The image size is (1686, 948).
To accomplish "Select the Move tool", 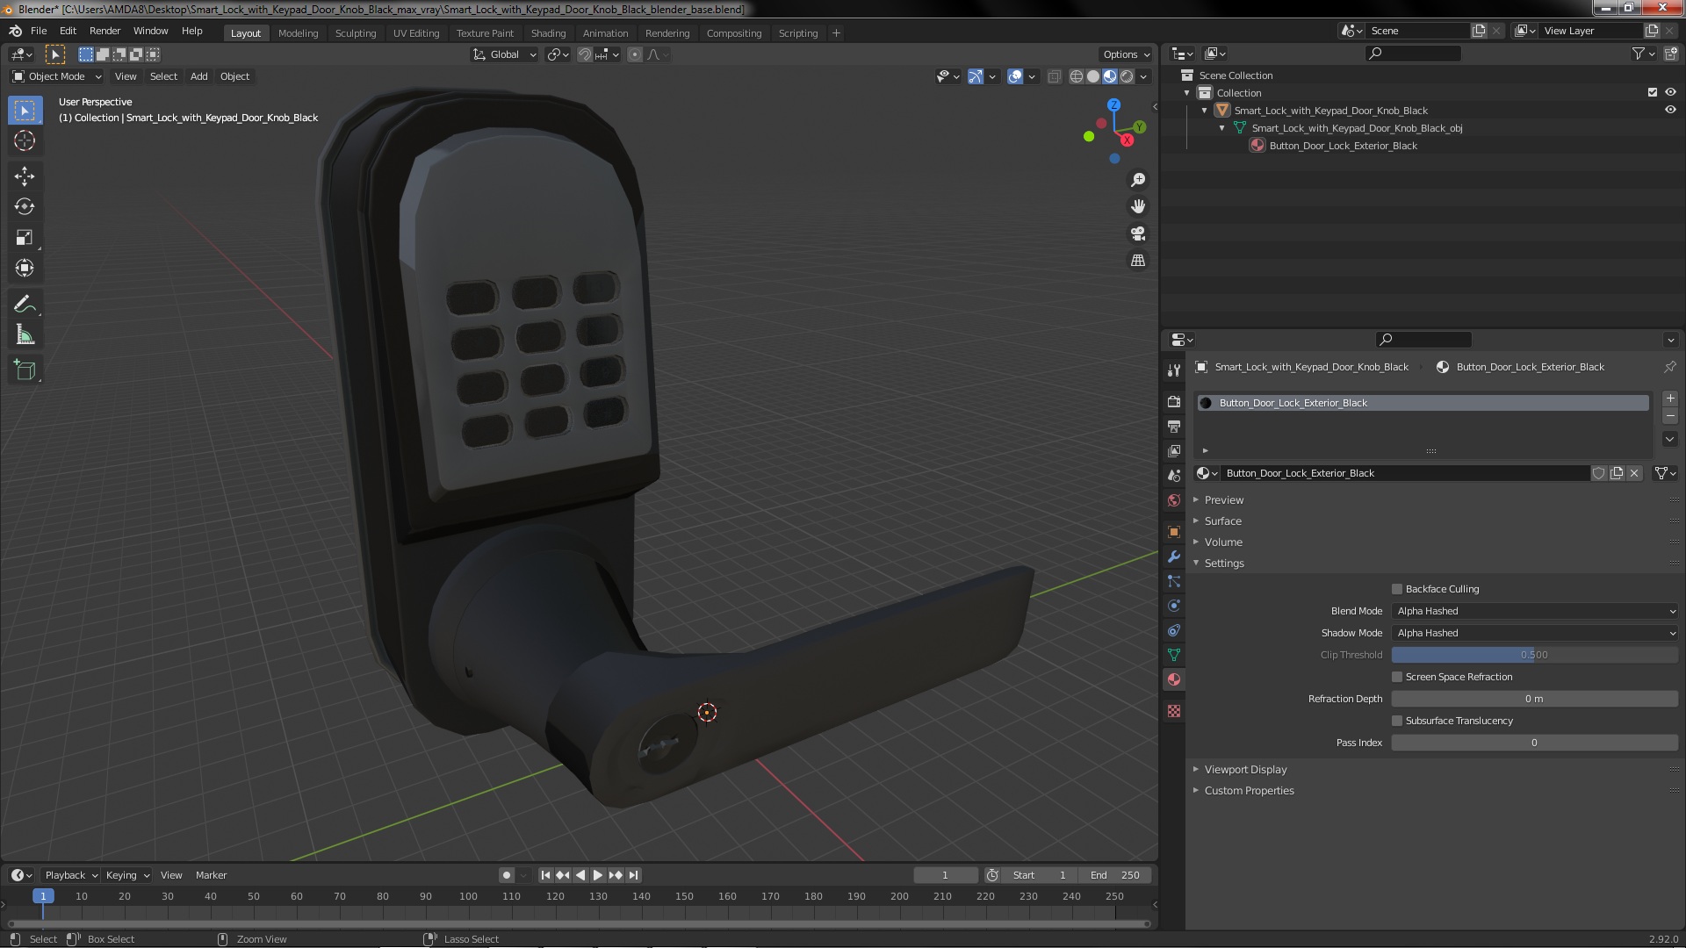I will point(25,176).
